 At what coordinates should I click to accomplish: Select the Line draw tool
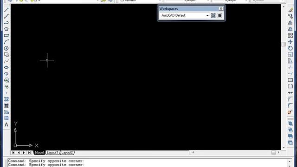tap(6, 10)
